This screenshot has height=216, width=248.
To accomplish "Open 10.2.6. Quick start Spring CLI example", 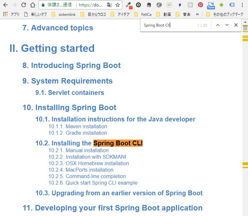I will (x=93, y=183).
